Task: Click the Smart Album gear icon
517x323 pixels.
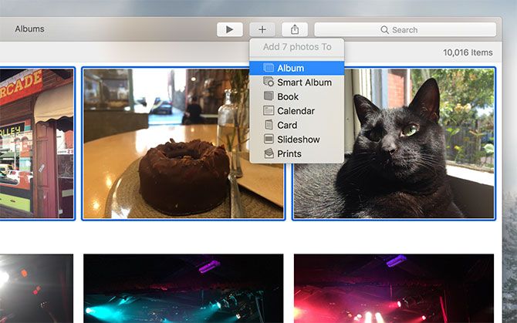Action: coord(269,82)
